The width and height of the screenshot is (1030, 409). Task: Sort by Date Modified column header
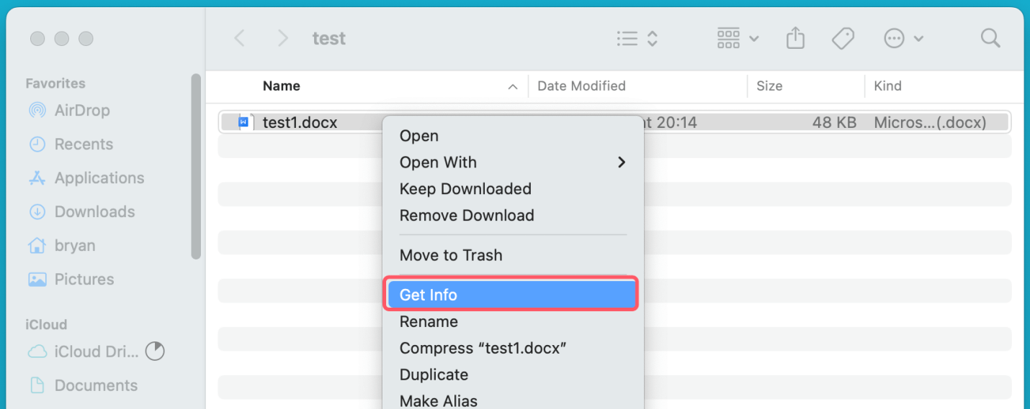(x=581, y=86)
